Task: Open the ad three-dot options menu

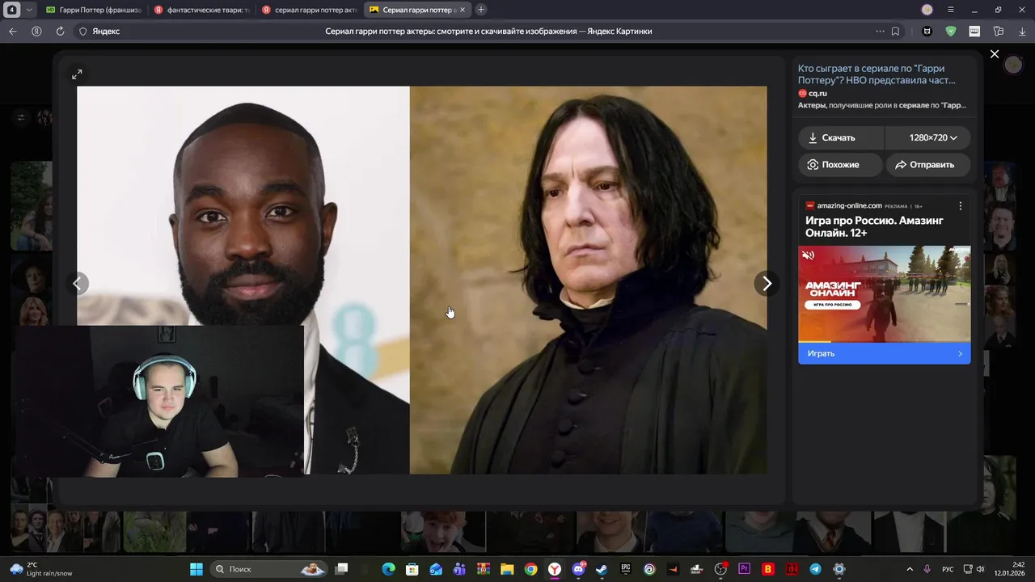Action: tap(961, 206)
